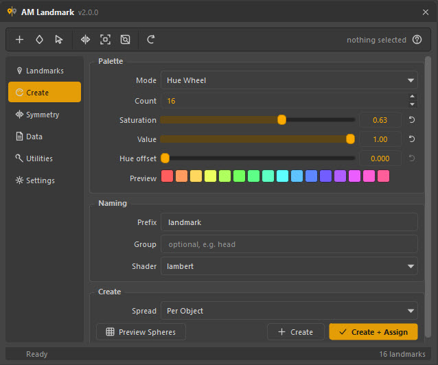Screen dimensions: 438x365
Task: Click the AM Landmark logo icon
Action: [x=12, y=12]
